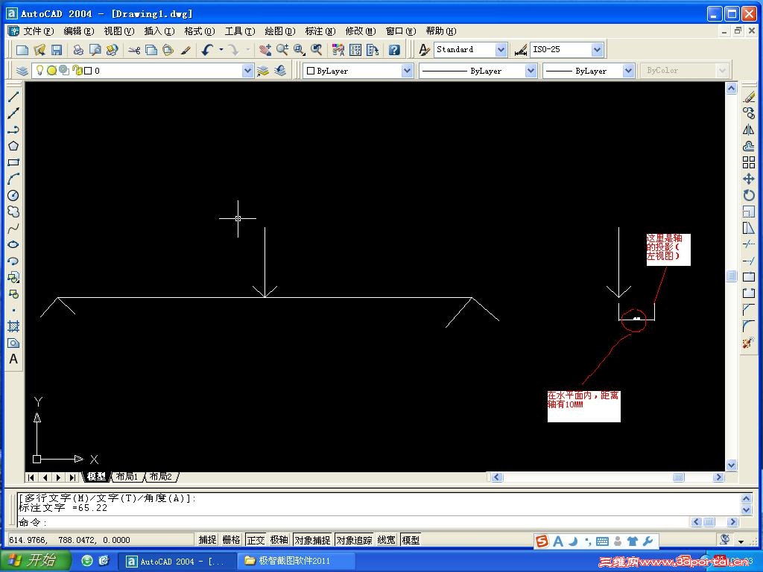Open the undo history dropdown arrow

(221, 50)
